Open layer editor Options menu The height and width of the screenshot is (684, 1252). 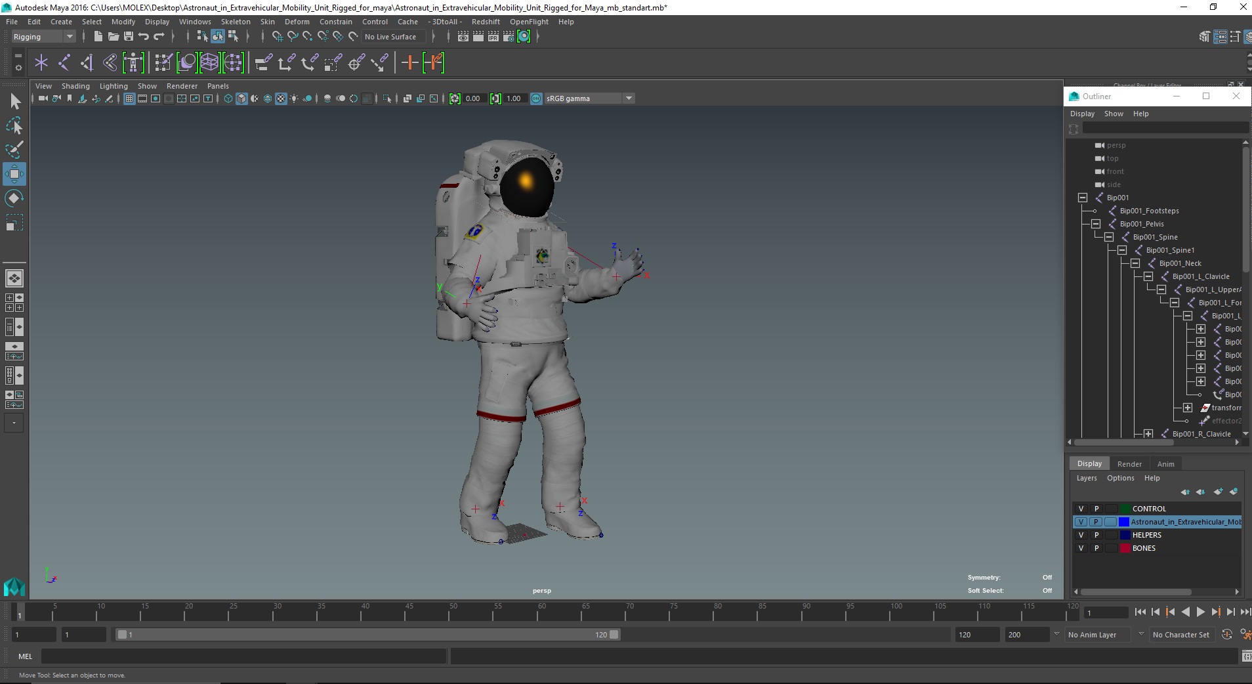(x=1120, y=478)
